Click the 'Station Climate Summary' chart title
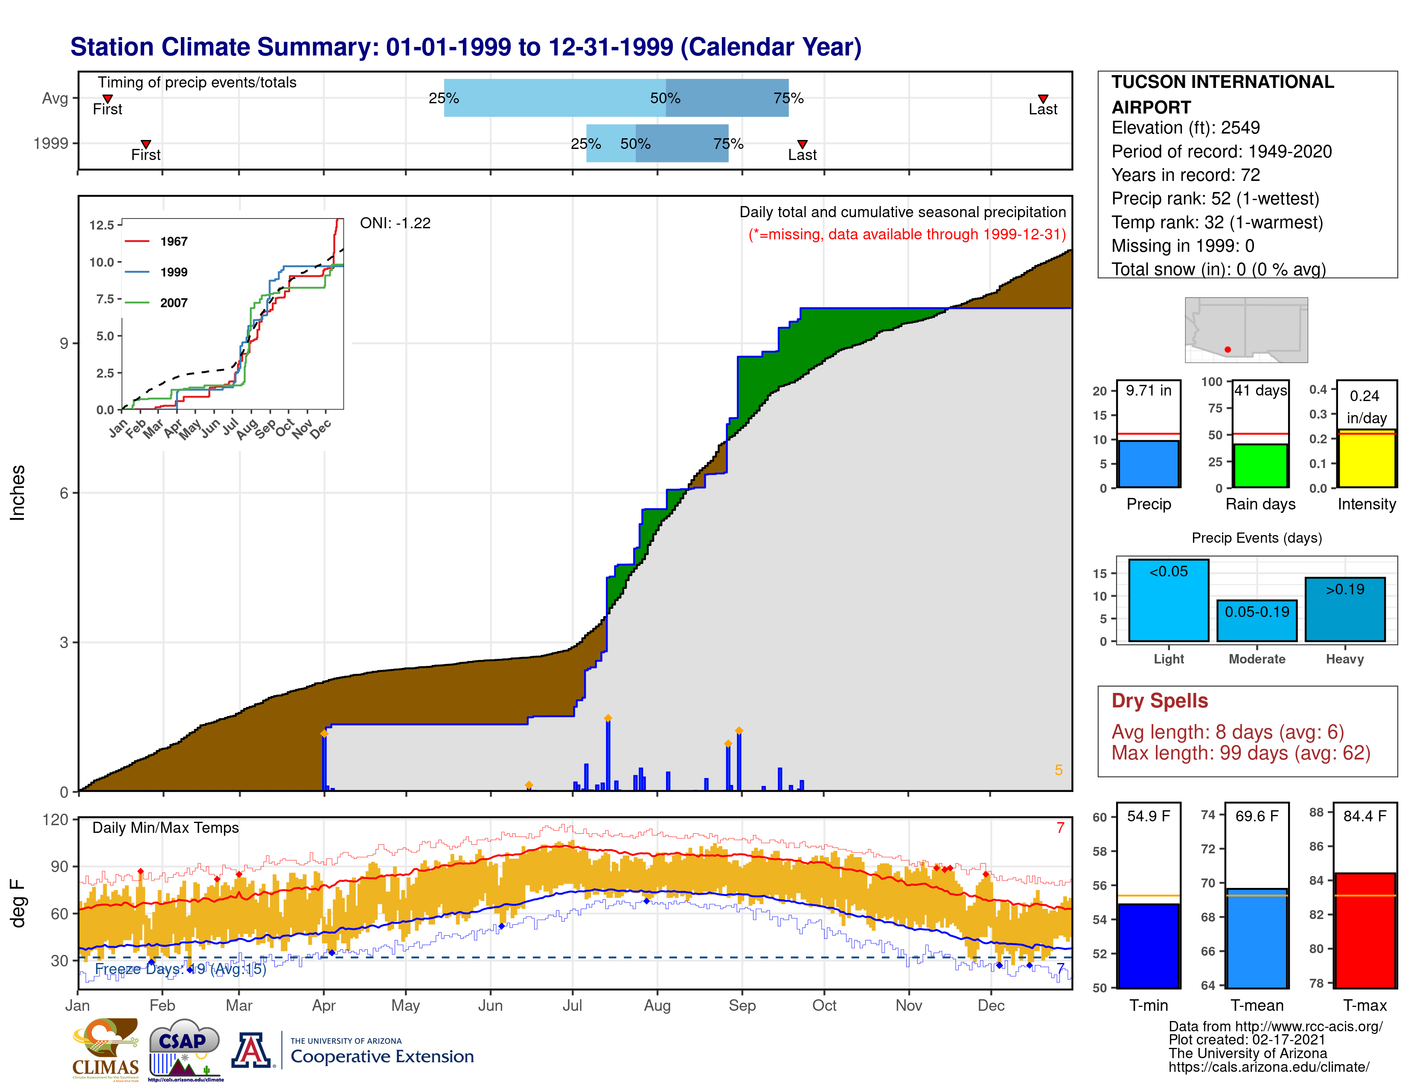The image size is (1408, 1088). 465,47
